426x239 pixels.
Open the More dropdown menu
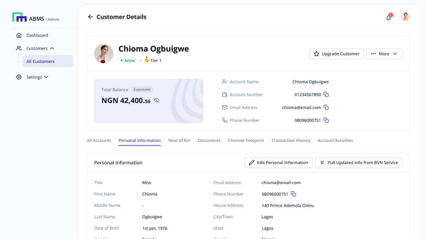click(x=384, y=54)
